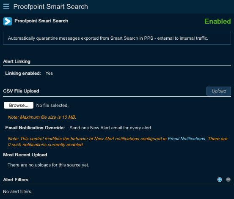234x199 pixels.
Task: Browse for a CSV file
Action: click(19, 105)
